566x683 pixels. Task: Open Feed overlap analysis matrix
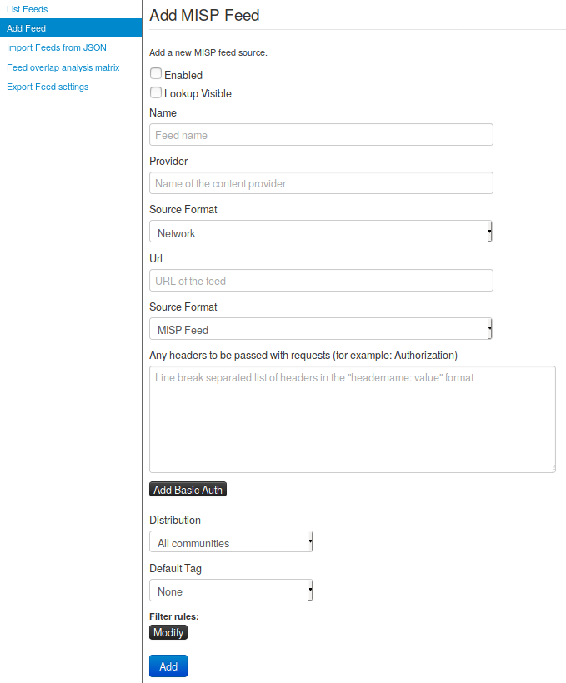point(63,67)
